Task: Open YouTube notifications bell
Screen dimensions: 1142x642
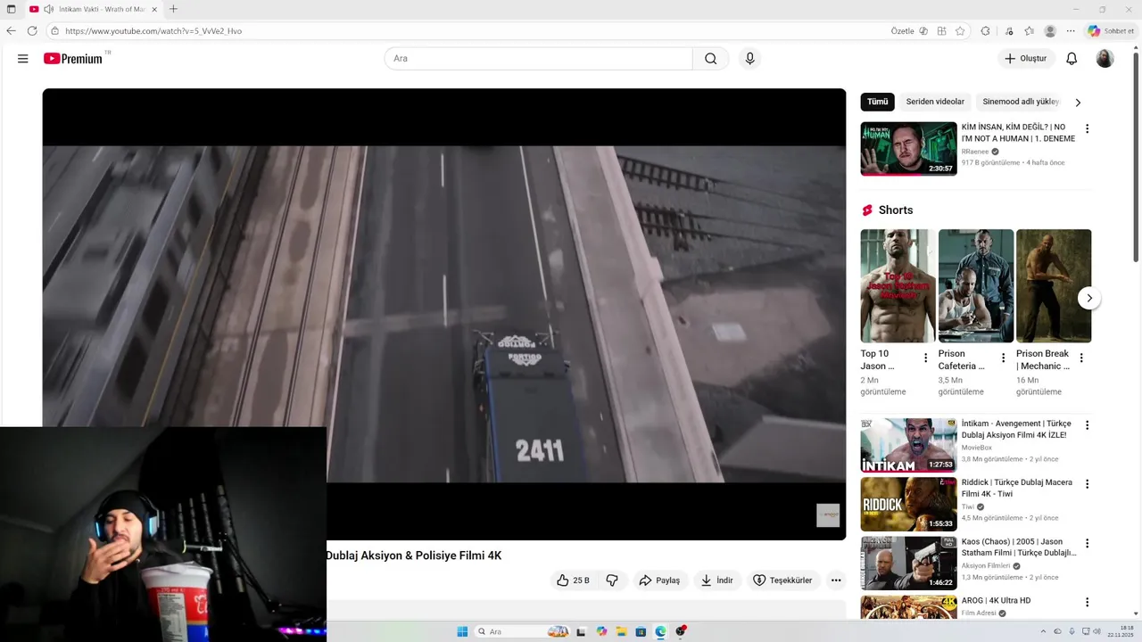Action: (1072, 59)
